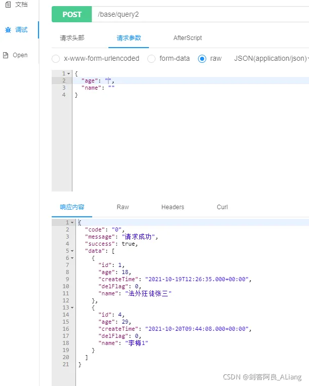Collapse response line 1 fold arrow
Image resolution: width=309 pixels, height=386 pixels.
click(72, 222)
